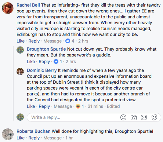Open Rachel Bell's profile picture
The width and height of the screenshot is (163, 142).
click(x=8, y=8)
